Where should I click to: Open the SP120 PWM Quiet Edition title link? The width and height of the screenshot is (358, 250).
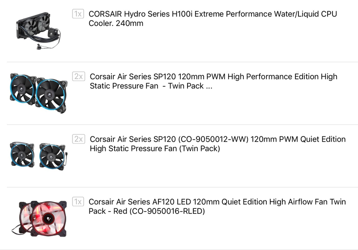tap(217, 144)
